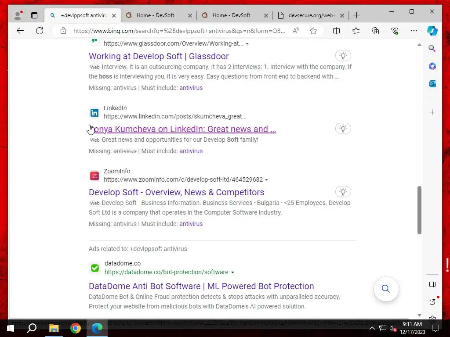This screenshot has height=337, width=450.
Task: Launch Google Chrome from taskbar
Action: point(76,328)
